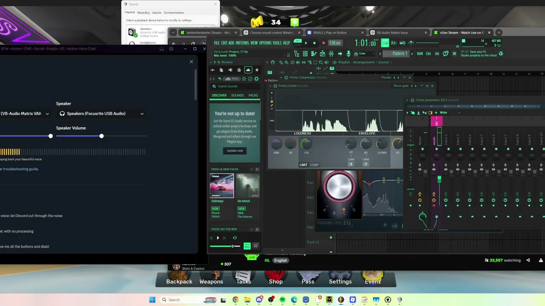
Task: Click the Roblox Shop button
Action: click(x=276, y=278)
